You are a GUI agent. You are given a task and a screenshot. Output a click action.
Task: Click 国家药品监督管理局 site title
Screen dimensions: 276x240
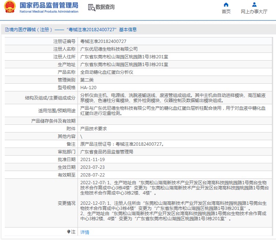(x=49, y=5)
